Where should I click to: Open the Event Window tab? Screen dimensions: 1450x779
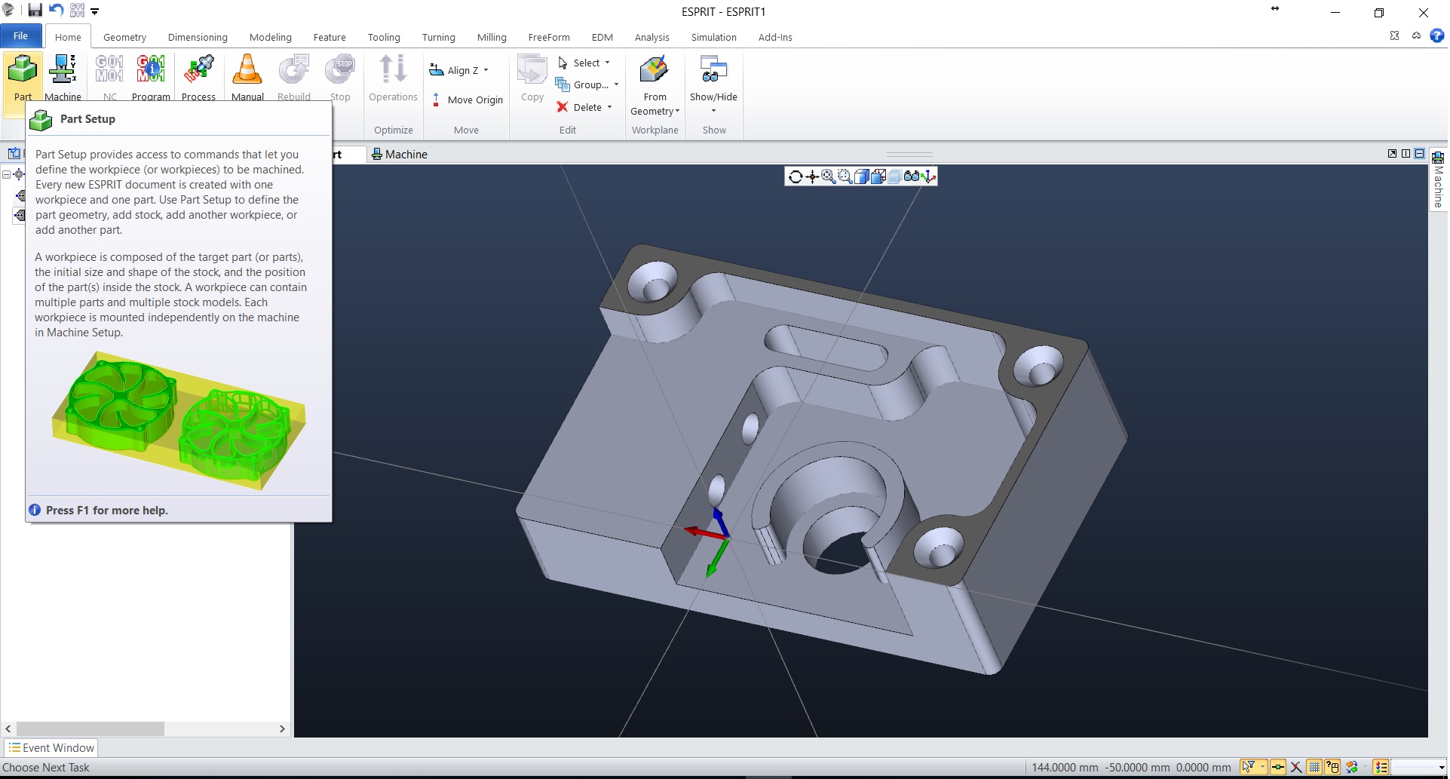(x=51, y=747)
